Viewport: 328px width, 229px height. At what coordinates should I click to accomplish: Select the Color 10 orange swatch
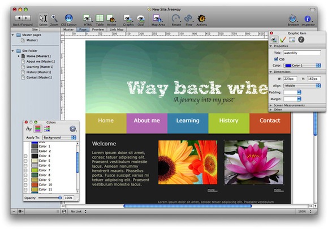(34, 185)
